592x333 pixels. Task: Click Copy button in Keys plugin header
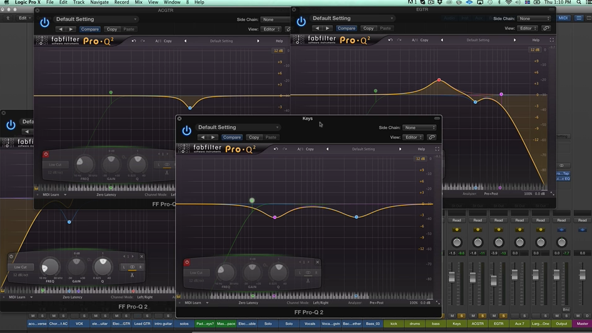pyautogui.click(x=253, y=137)
